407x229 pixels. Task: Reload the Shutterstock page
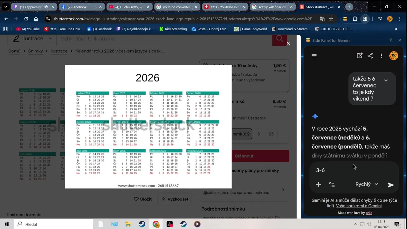[x=26, y=19]
